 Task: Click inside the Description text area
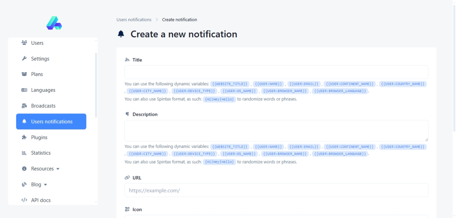(x=276, y=130)
